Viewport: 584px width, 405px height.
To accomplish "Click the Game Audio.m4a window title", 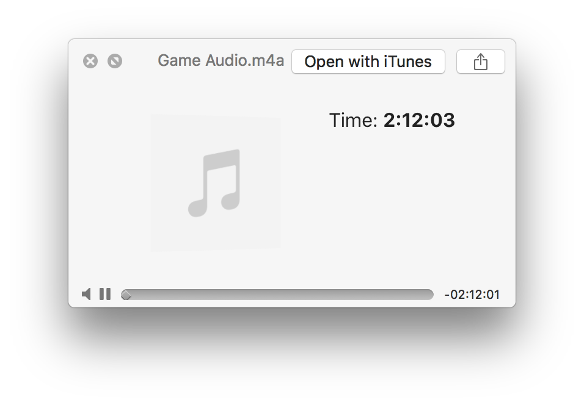I will coord(221,60).
